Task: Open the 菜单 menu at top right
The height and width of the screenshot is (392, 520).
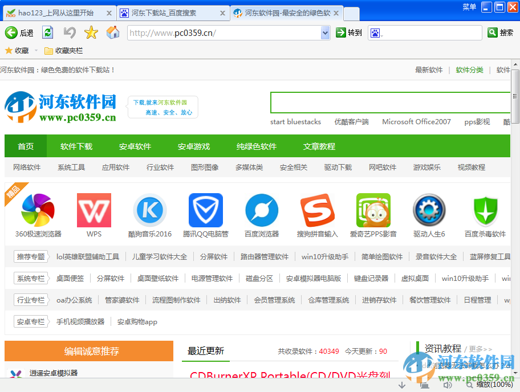Action: tap(469, 7)
